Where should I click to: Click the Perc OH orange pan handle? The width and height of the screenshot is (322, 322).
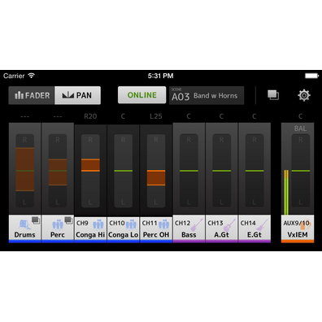tap(156, 178)
